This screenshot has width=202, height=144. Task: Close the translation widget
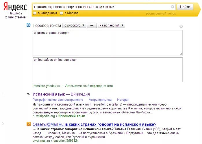tap(181, 26)
